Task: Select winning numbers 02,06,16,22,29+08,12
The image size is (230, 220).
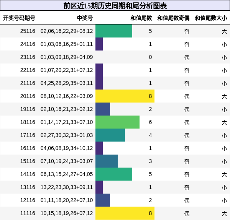Action: pyautogui.click(x=67, y=31)
